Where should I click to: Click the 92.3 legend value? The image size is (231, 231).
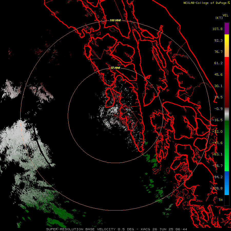[218, 40]
